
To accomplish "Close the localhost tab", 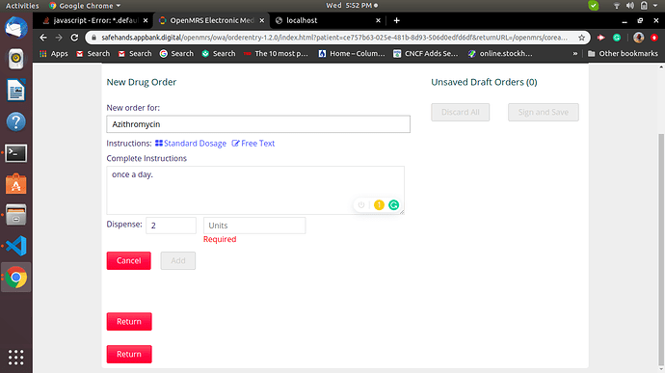I will pyautogui.click(x=378, y=20).
